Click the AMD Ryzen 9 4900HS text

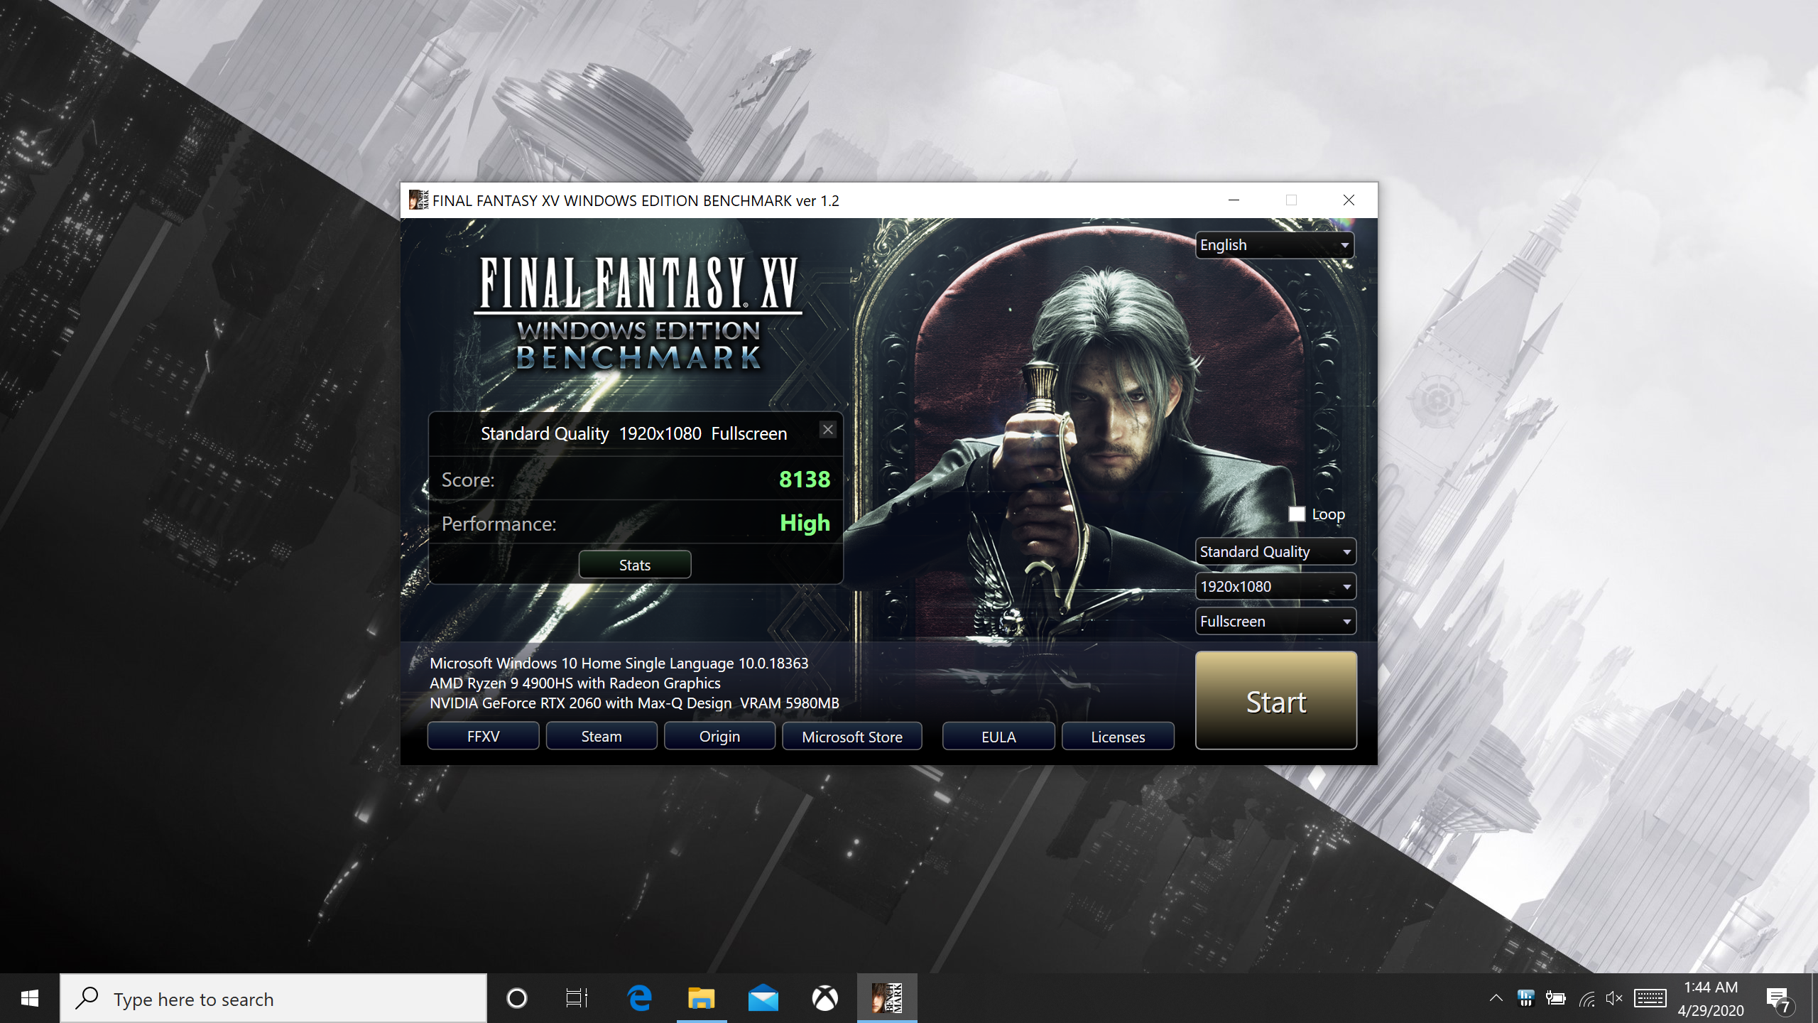575,683
